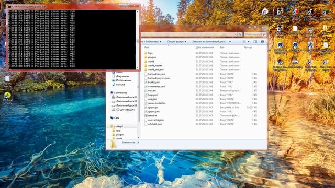This screenshot has height=188, width=335.
Task: Click the server.properties file icon
Action: [146, 103]
